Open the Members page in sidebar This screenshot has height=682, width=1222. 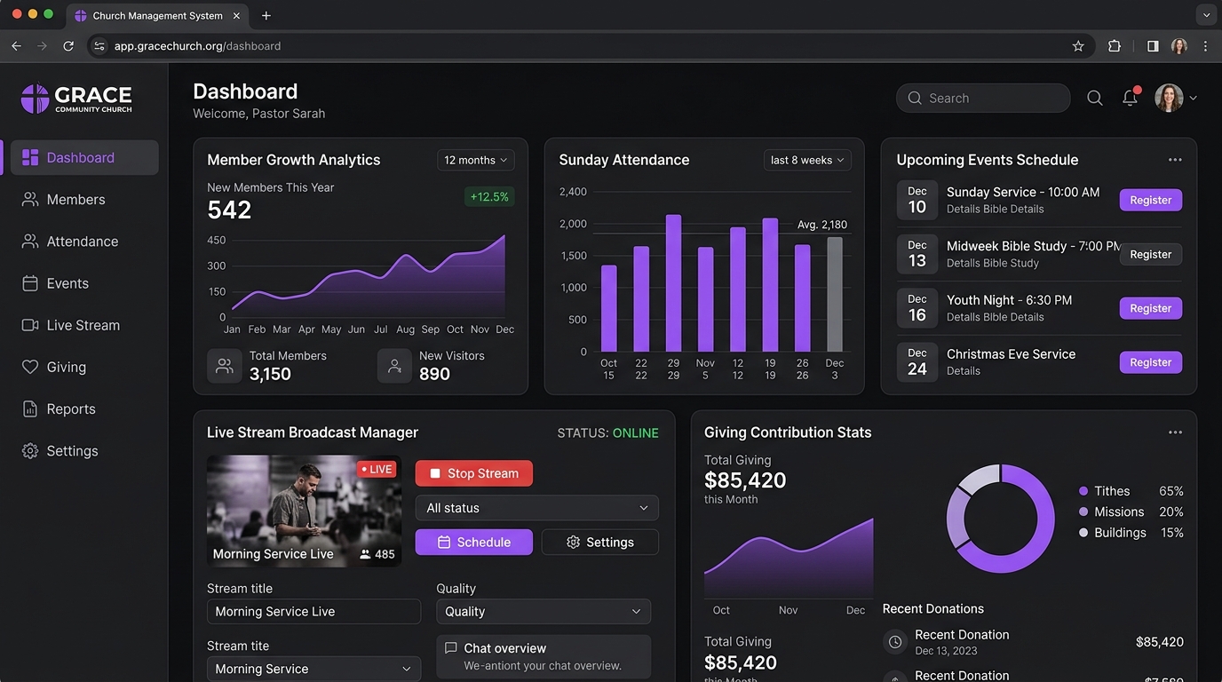point(76,200)
